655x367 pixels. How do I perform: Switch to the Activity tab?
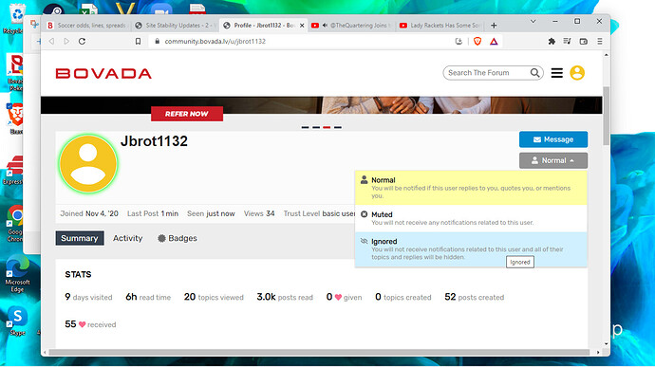[128, 238]
